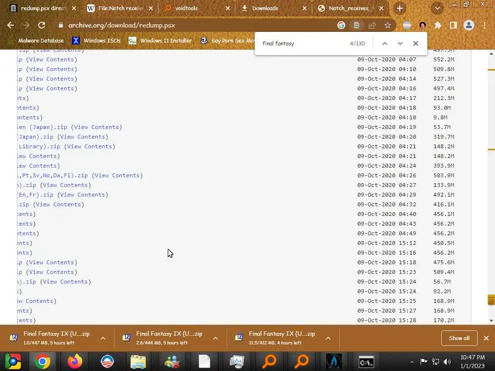Open View Contents for the En,Fr zip
The width and height of the screenshot is (495, 371).
[82, 195]
